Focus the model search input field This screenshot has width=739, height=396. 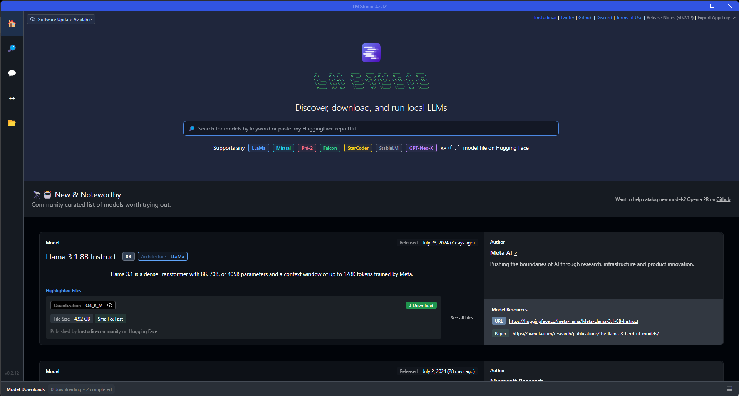[371, 129]
